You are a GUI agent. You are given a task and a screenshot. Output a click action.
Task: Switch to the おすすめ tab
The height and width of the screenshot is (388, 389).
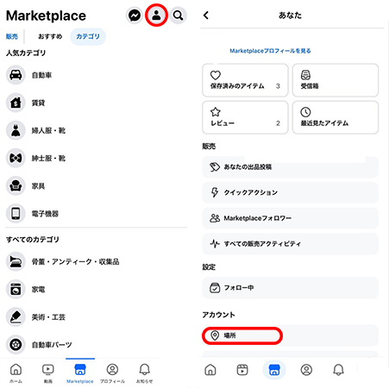[50, 36]
